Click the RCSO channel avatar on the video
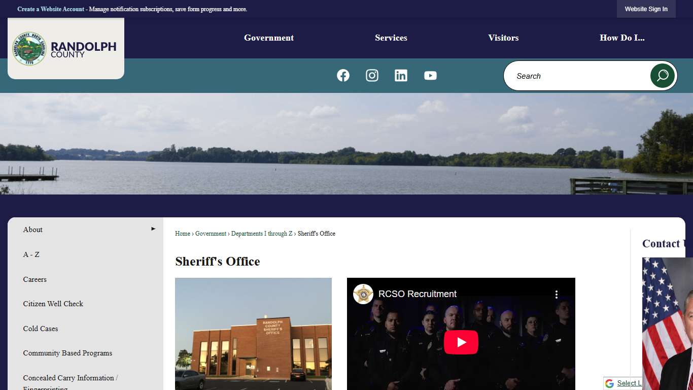693x390 pixels. click(363, 294)
